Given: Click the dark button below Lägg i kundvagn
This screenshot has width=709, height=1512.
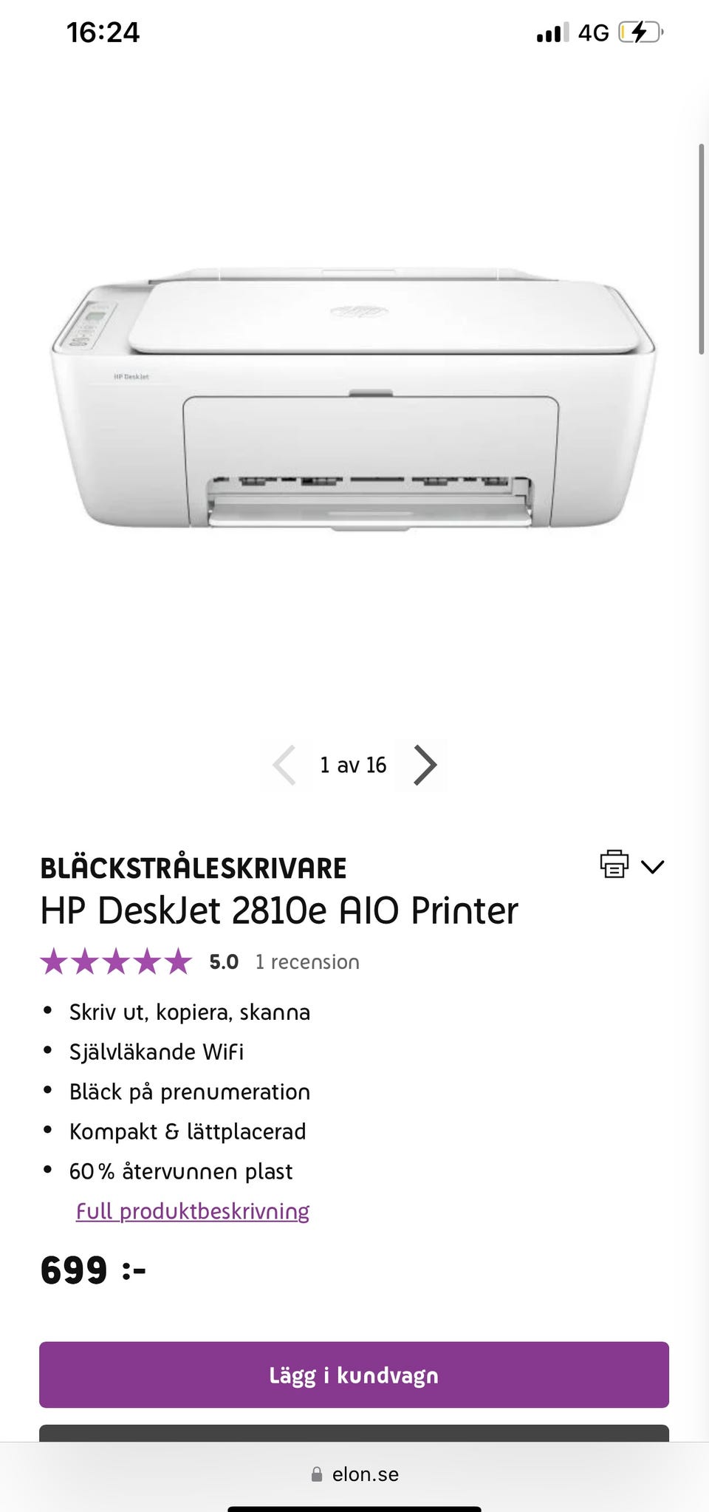Looking at the screenshot, I should click(x=354, y=1433).
